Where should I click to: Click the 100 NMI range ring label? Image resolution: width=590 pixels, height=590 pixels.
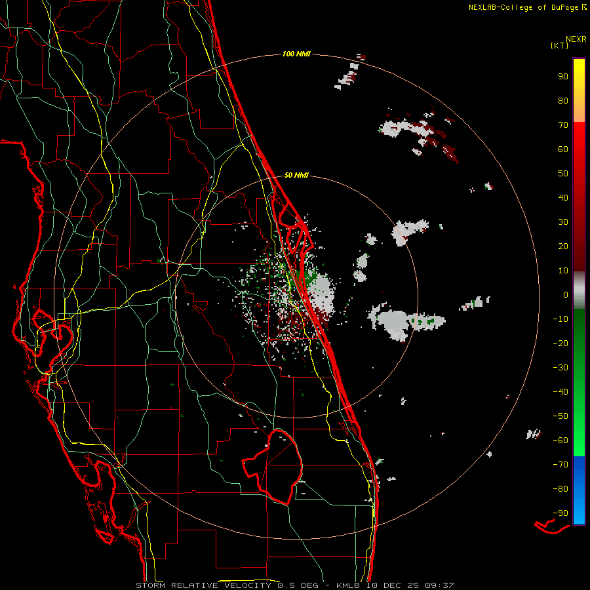click(296, 54)
